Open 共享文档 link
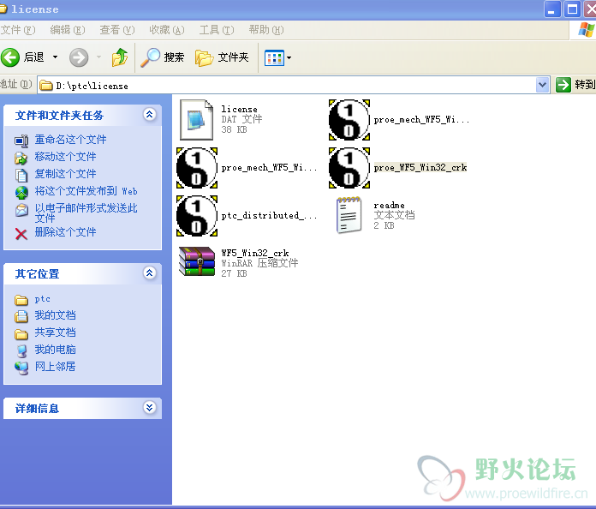The width and height of the screenshot is (596, 509). (x=55, y=332)
